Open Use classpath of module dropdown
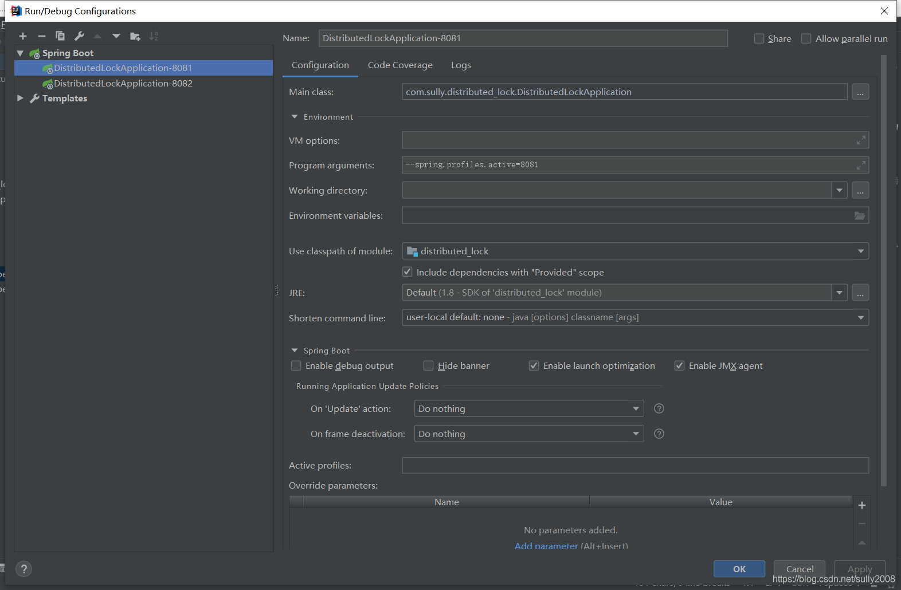The height and width of the screenshot is (590, 901). 861,251
